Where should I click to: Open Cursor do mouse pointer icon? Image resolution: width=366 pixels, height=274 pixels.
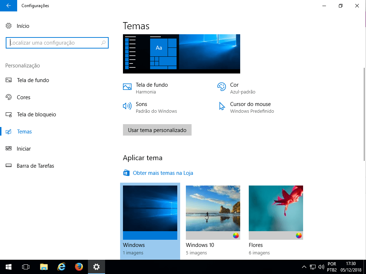click(x=222, y=106)
